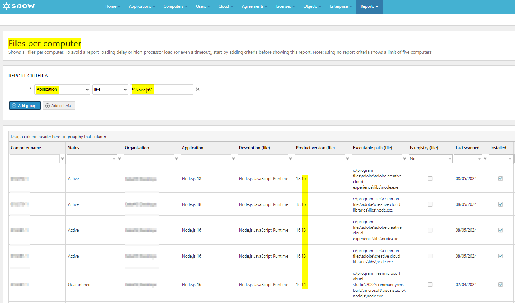
Task: Open the Users menu
Action: coord(203,6)
